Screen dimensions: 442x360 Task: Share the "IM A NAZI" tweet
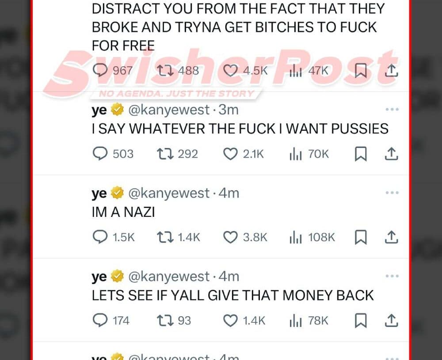[x=392, y=238]
